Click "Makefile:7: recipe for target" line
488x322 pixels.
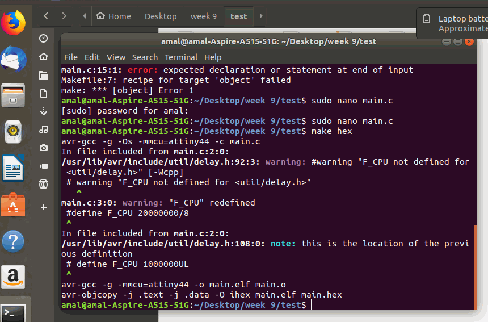pos(176,80)
